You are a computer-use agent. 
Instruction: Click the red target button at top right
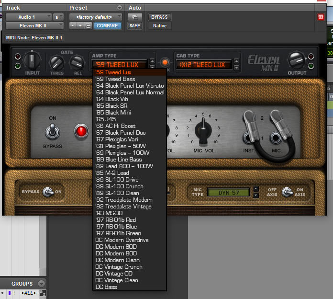(321, 17)
